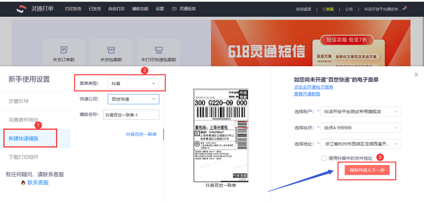Open the 打印发货 menu
The height and width of the screenshot is (201, 424).
pos(73,9)
